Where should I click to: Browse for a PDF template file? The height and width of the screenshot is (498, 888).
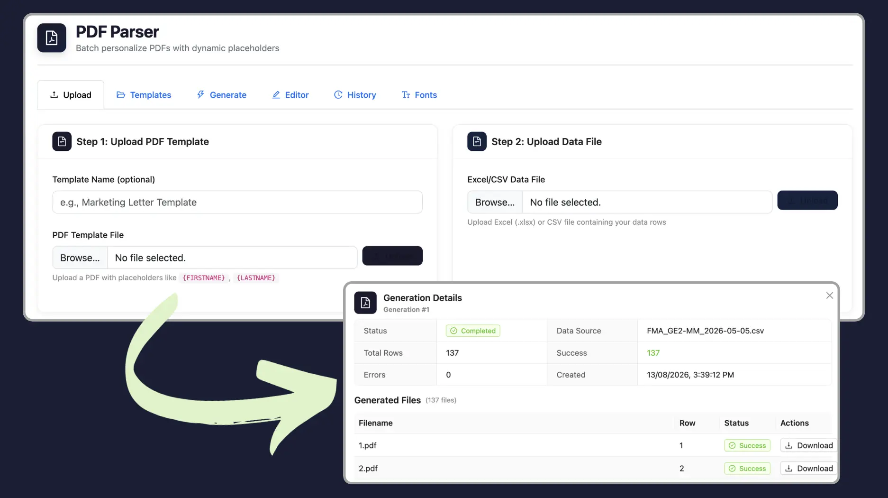[x=80, y=258]
